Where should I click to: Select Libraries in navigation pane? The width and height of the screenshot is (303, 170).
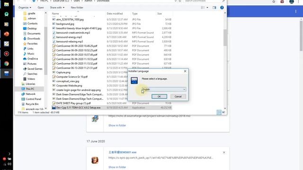click(28, 84)
